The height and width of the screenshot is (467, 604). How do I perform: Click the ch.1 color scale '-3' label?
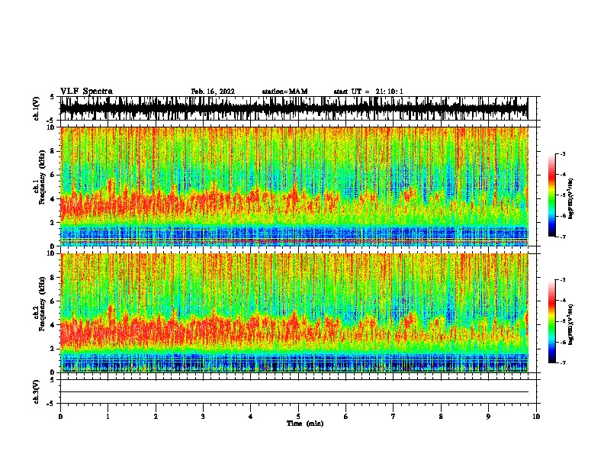tap(563, 153)
